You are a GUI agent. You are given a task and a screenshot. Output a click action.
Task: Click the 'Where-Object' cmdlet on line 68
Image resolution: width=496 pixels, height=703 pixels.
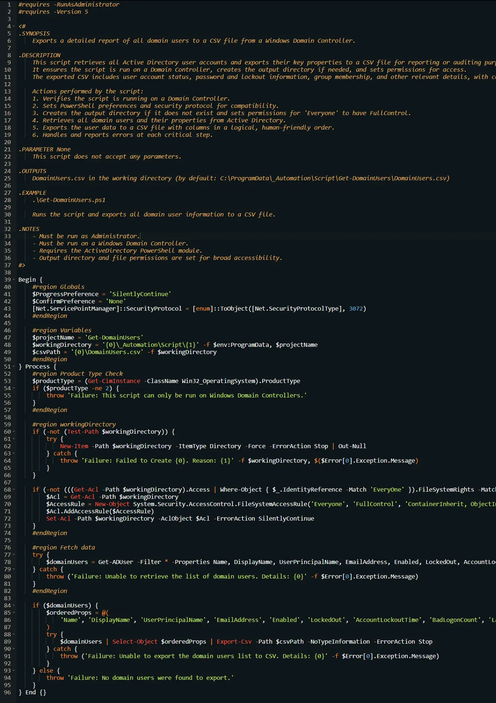(241, 489)
